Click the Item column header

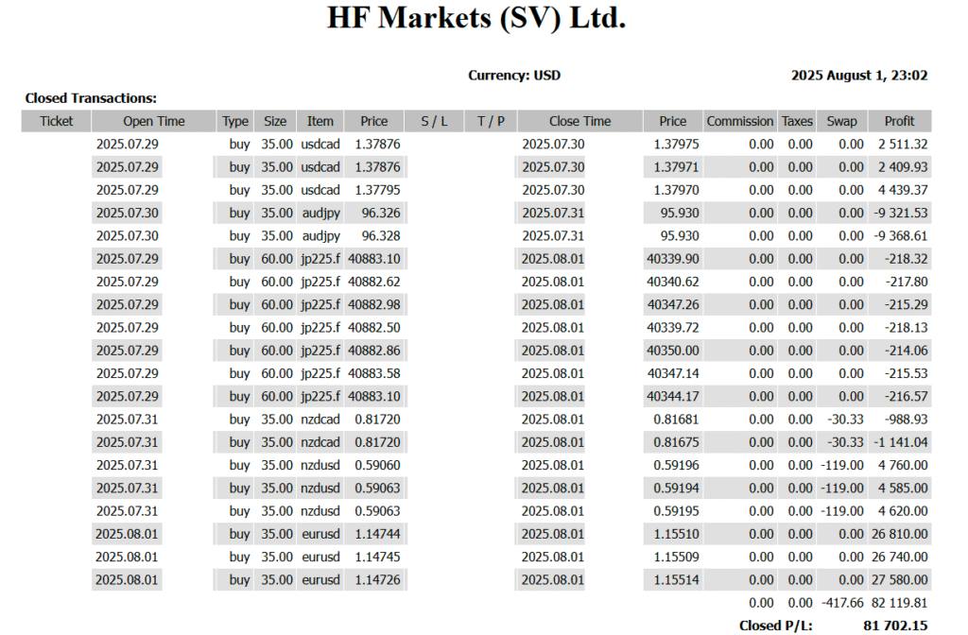[x=320, y=121]
